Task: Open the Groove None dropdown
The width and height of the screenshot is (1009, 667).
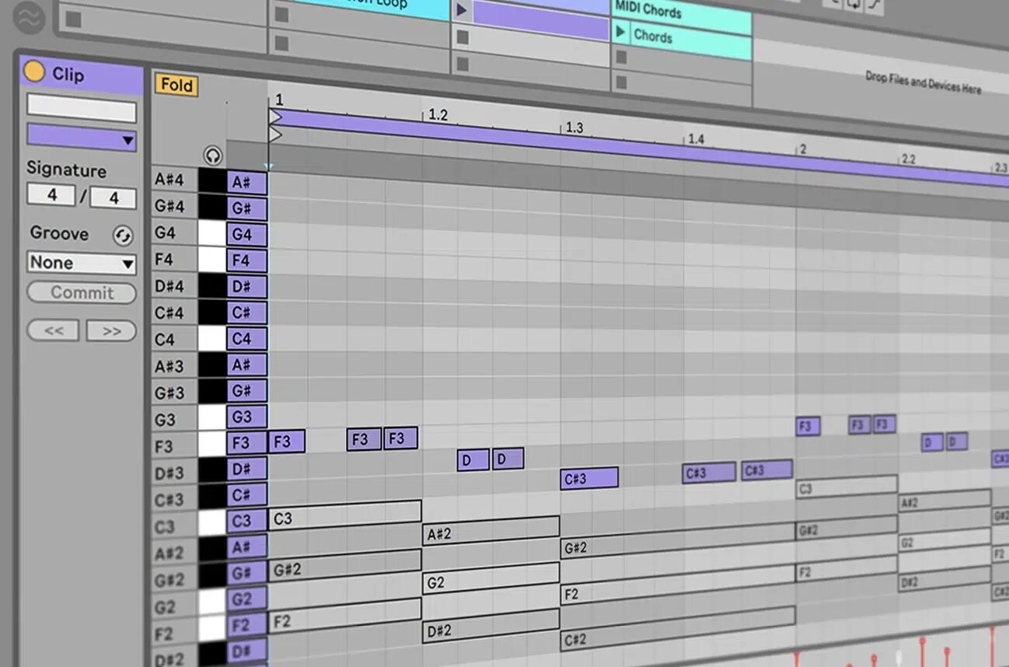Action: (82, 263)
